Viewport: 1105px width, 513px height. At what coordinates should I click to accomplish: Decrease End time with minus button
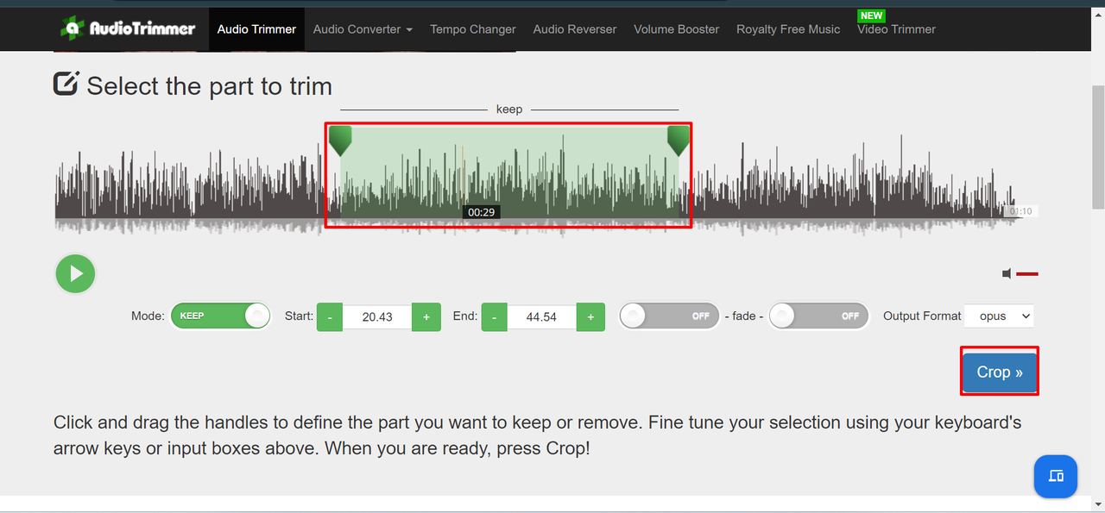pyautogui.click(x=494, y=317)
